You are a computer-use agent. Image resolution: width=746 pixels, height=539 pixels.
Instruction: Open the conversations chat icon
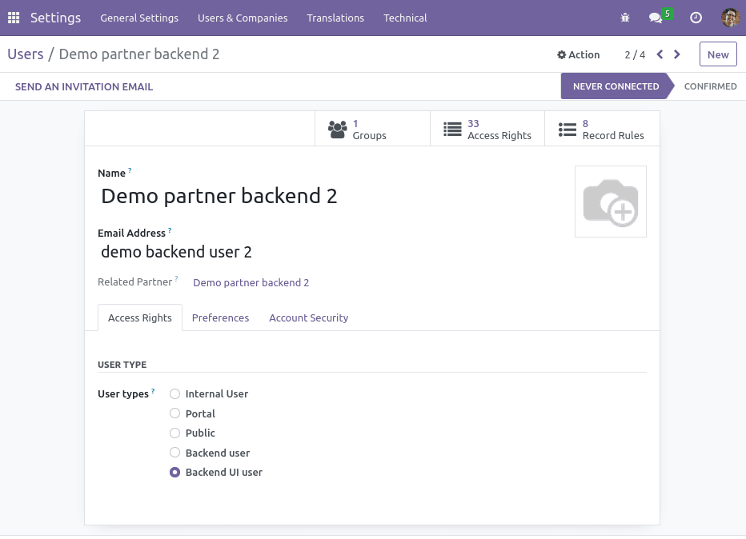coord(656,18)
